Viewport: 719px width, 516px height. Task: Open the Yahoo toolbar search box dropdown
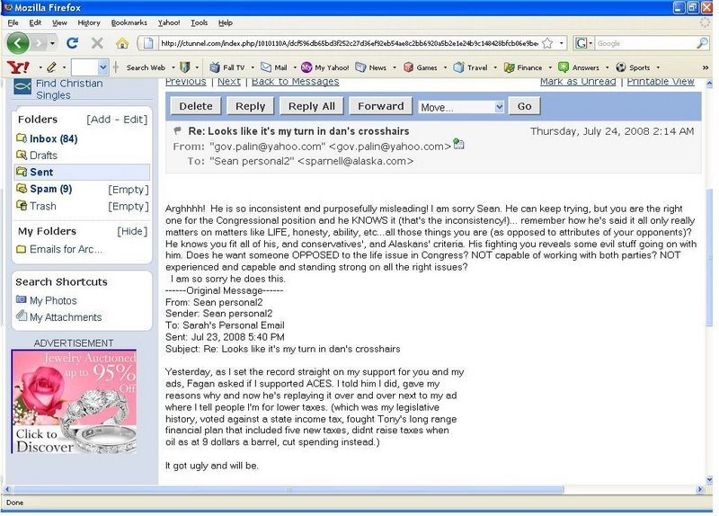click(103, 67)
